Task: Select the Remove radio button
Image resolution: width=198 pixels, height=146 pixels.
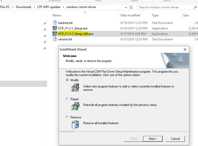Action: 67,117
